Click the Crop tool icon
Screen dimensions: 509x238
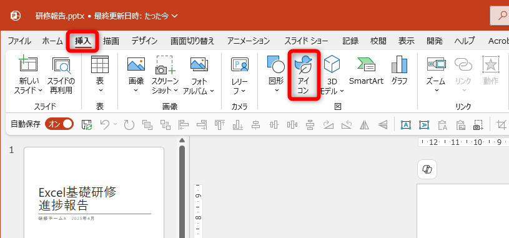(502, 124)
